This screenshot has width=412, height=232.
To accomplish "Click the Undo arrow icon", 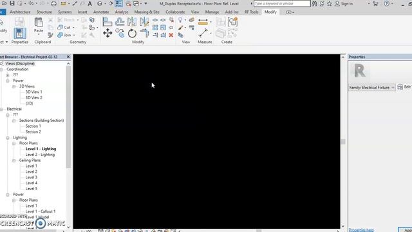I will pos(31,3).
